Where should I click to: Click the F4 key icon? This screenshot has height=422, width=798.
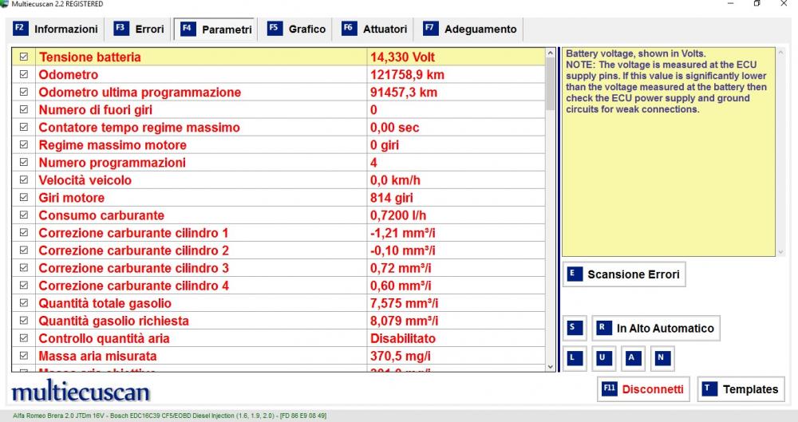[188, 29]
